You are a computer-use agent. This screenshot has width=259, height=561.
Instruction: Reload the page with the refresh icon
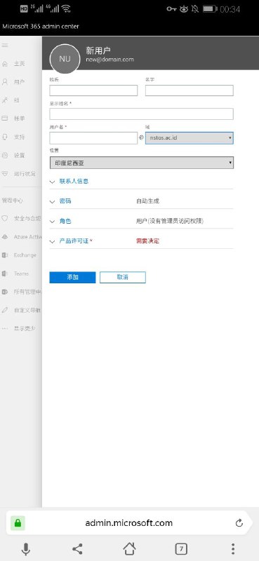click(239, 523)
